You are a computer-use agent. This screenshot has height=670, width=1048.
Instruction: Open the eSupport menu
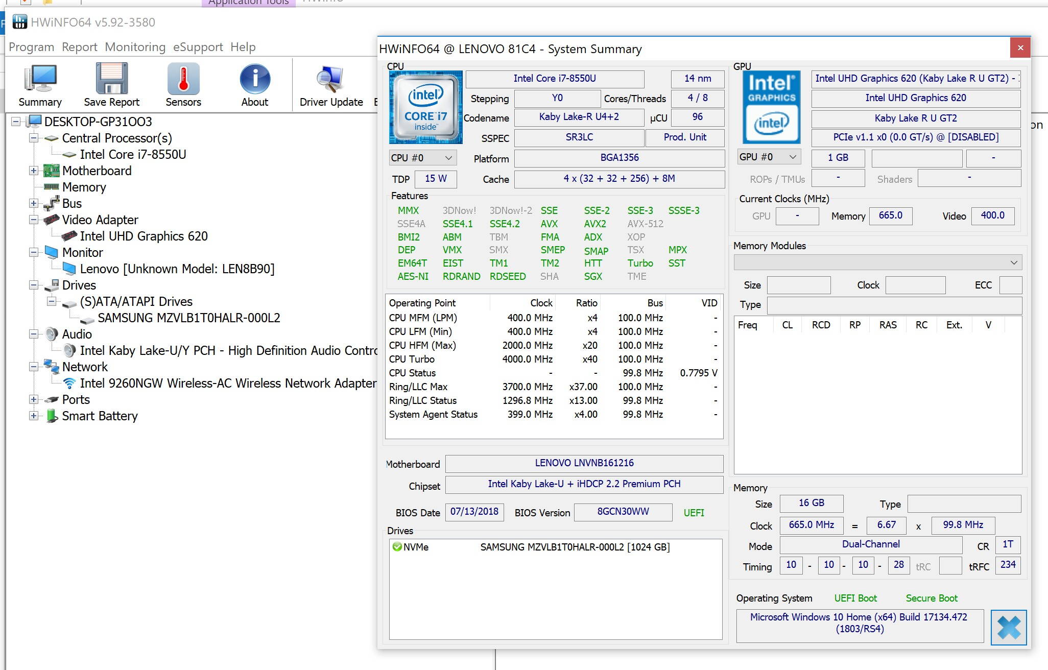pos(198,47)
